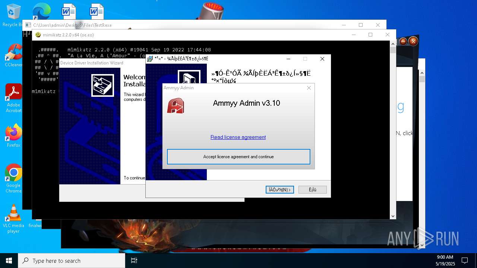
Task: Launch CCleaner from the desktop
Action: click(x=13, y=55)
